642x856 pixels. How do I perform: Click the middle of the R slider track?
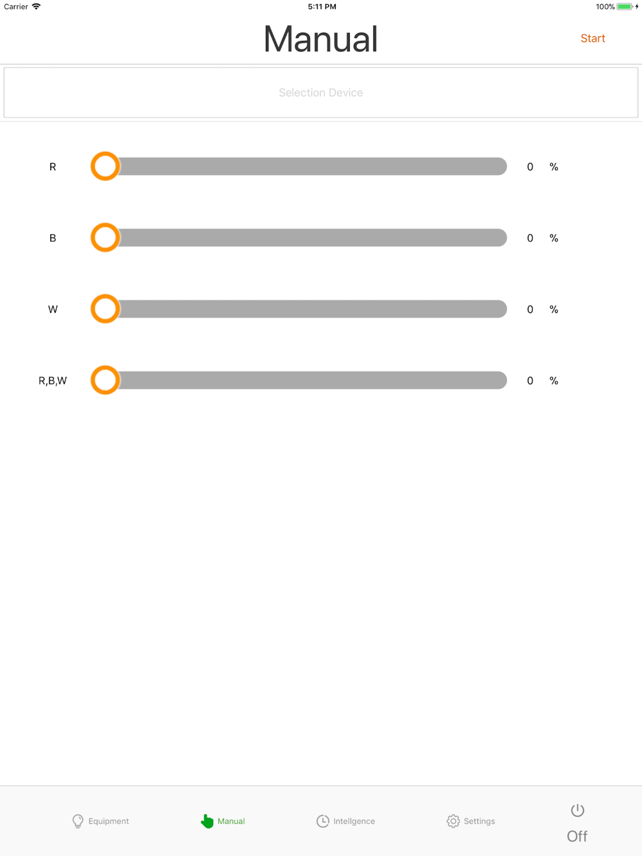click(299, 166)
